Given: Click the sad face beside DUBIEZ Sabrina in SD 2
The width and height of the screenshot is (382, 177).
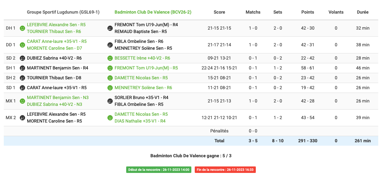Looking at the screenshot, I should coord(23,58).
